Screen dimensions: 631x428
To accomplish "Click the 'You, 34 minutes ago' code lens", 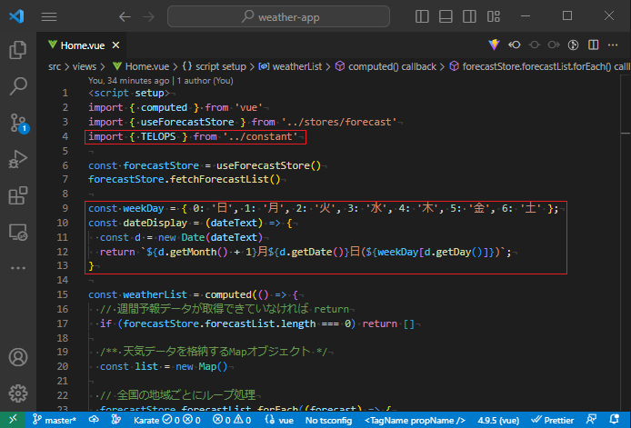I will coord(129,81).
